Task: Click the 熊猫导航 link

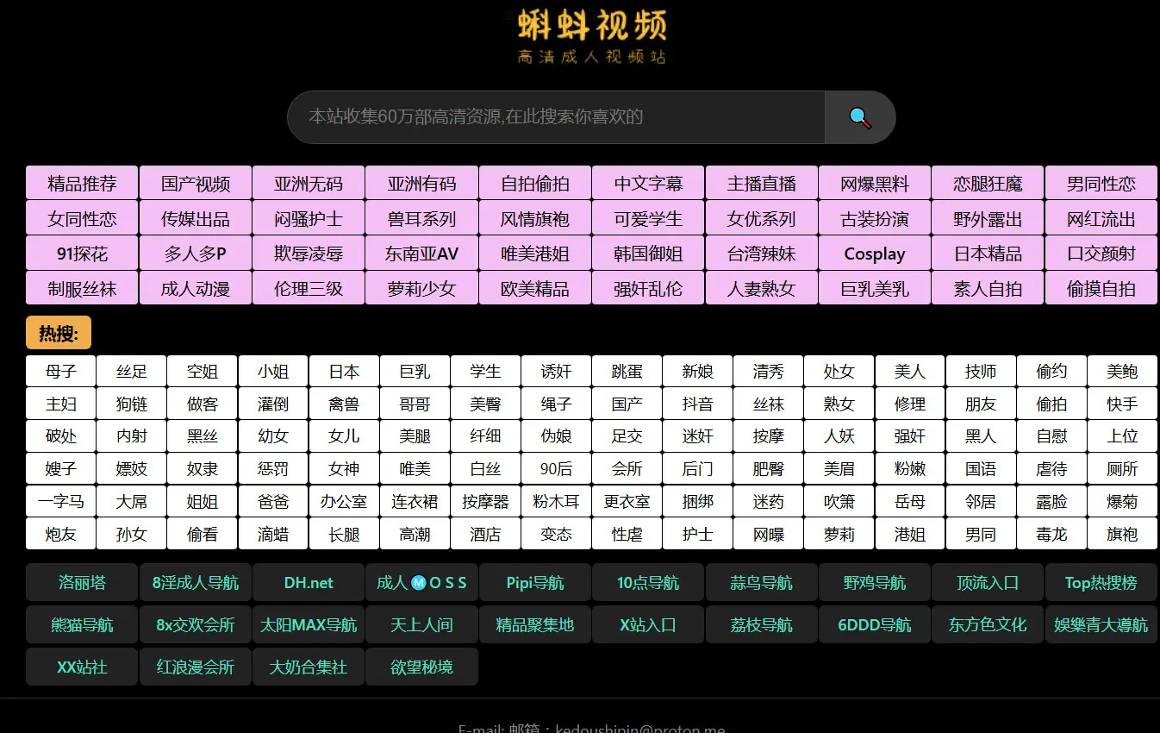Action: 82,625
